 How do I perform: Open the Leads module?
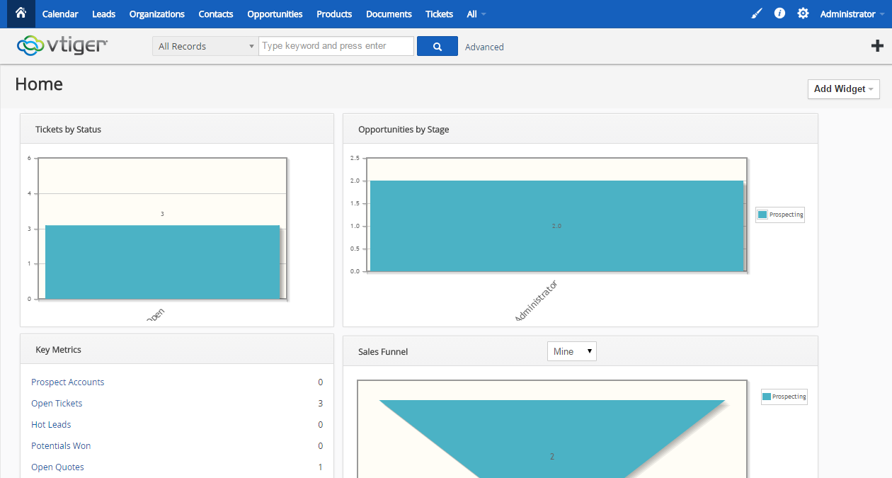pyautogui.click(x=103, y=14)
